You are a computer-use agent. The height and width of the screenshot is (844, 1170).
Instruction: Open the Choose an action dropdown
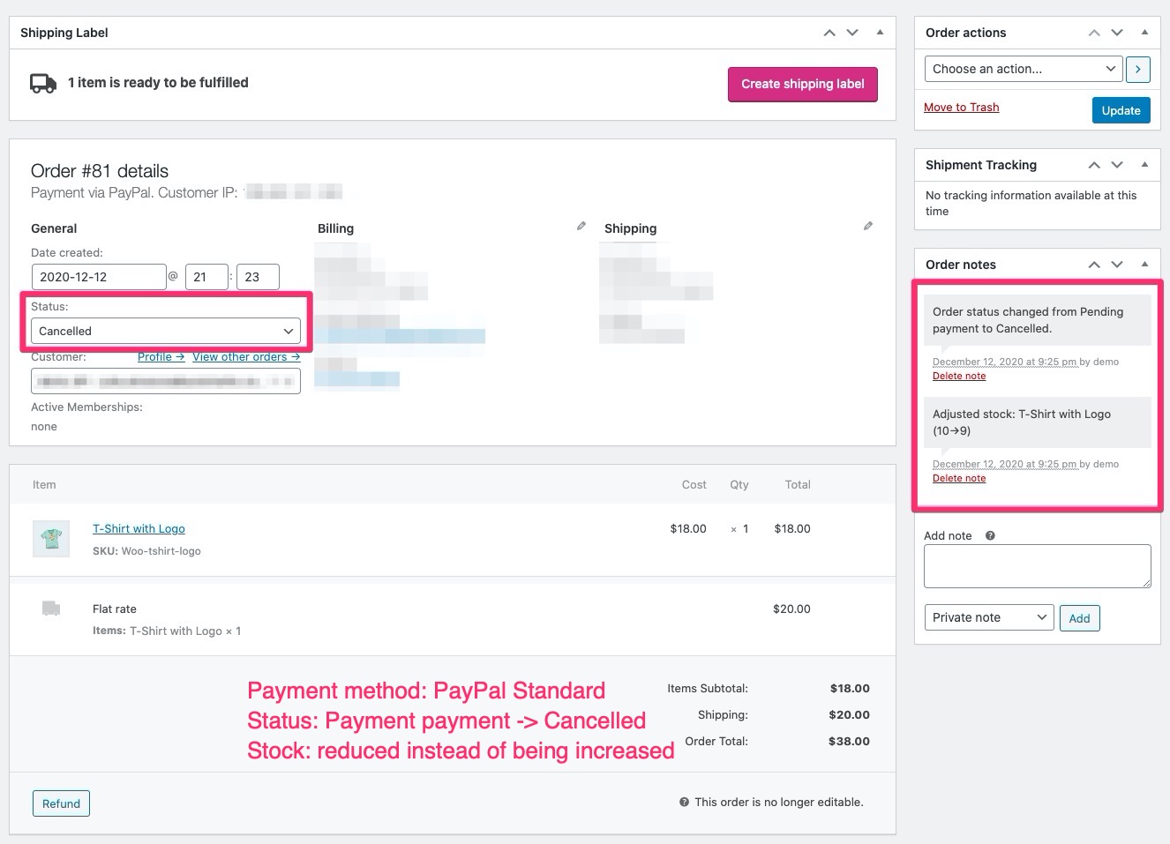click(x=1022, y=69)
